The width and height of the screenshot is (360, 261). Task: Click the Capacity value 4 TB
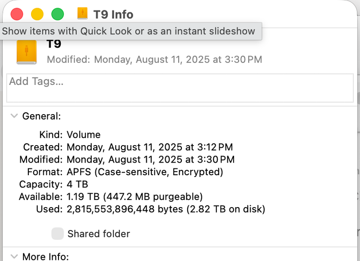[x=77, y=184]
